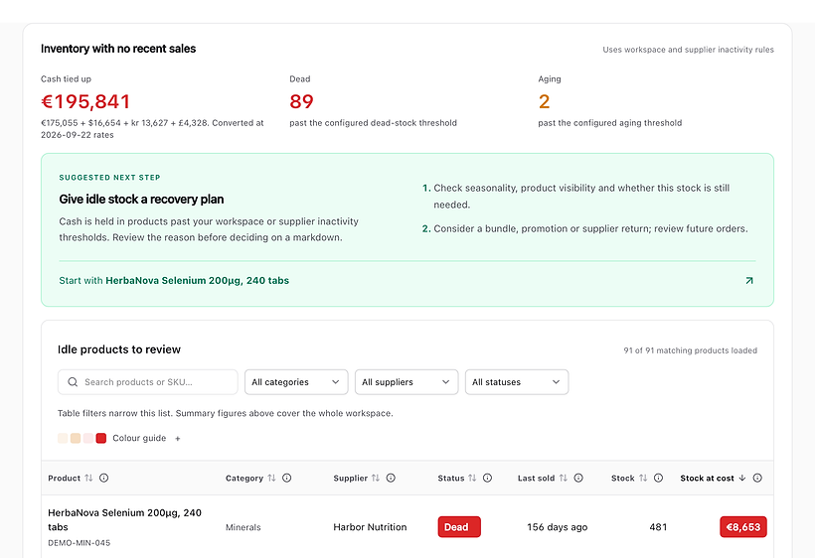Open the All categories dropdown
The image size is (815, 558).
(296, 382)
